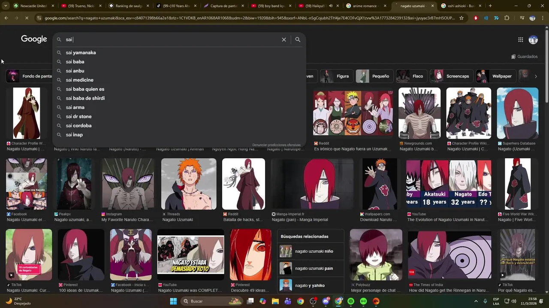Bookmark this page with the star icon
The image size is (549, 308).
[462, 18]
